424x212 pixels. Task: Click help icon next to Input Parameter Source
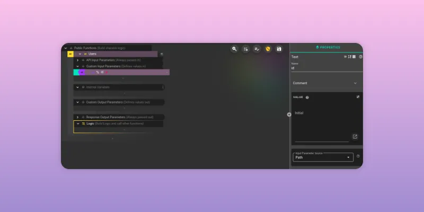pyautogui.click(x=358, y=156)
